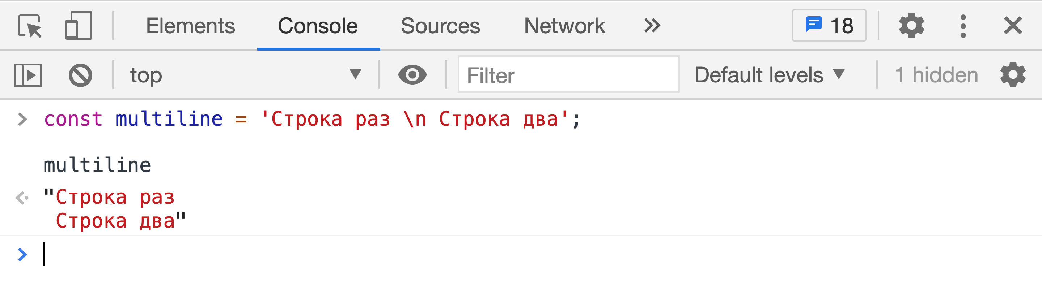Click the 1 hidden messages label

click(936, 75)
